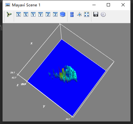Viewport: 133px width, 124px height.
Task: Click the dotted toolbar grip handle
Action: click(4, 17)
